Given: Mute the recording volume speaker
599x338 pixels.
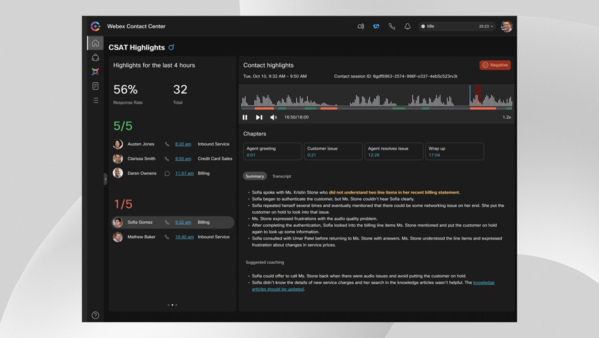Looking at the screenshot, I should 273,117.
